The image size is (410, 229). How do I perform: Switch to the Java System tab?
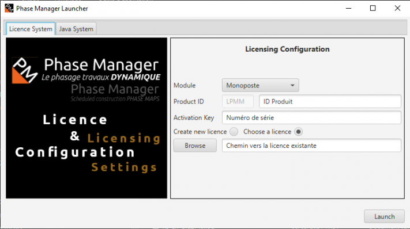pyautogui.click(x=76, y=29)
